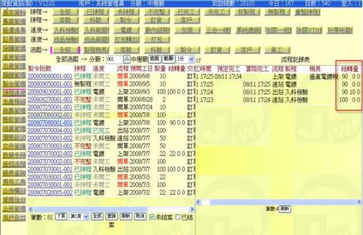Select the 已排程 schedule filter tab
Viewport: 363px width, 235px height.
pos(94,11)
